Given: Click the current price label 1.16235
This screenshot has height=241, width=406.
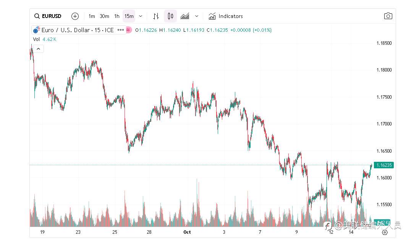Looking at the screenshot, I should point(384,165).
